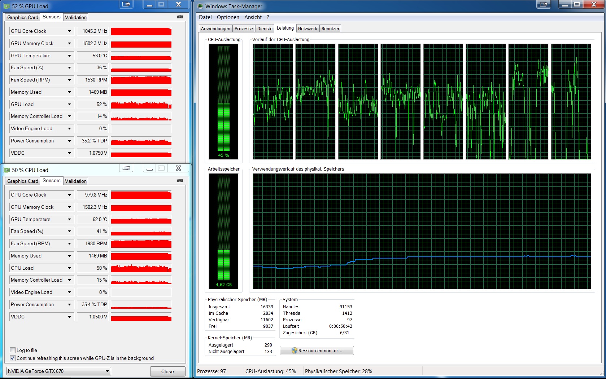Click GPU-Z app icon in top window title bar
This screenshot has width=606, height=379.
tap(7, 6)
